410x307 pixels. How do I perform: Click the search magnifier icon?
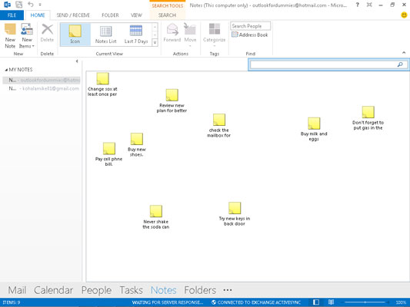[400, 64]
